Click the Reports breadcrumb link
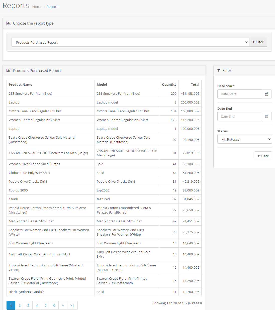 point(53,7)
